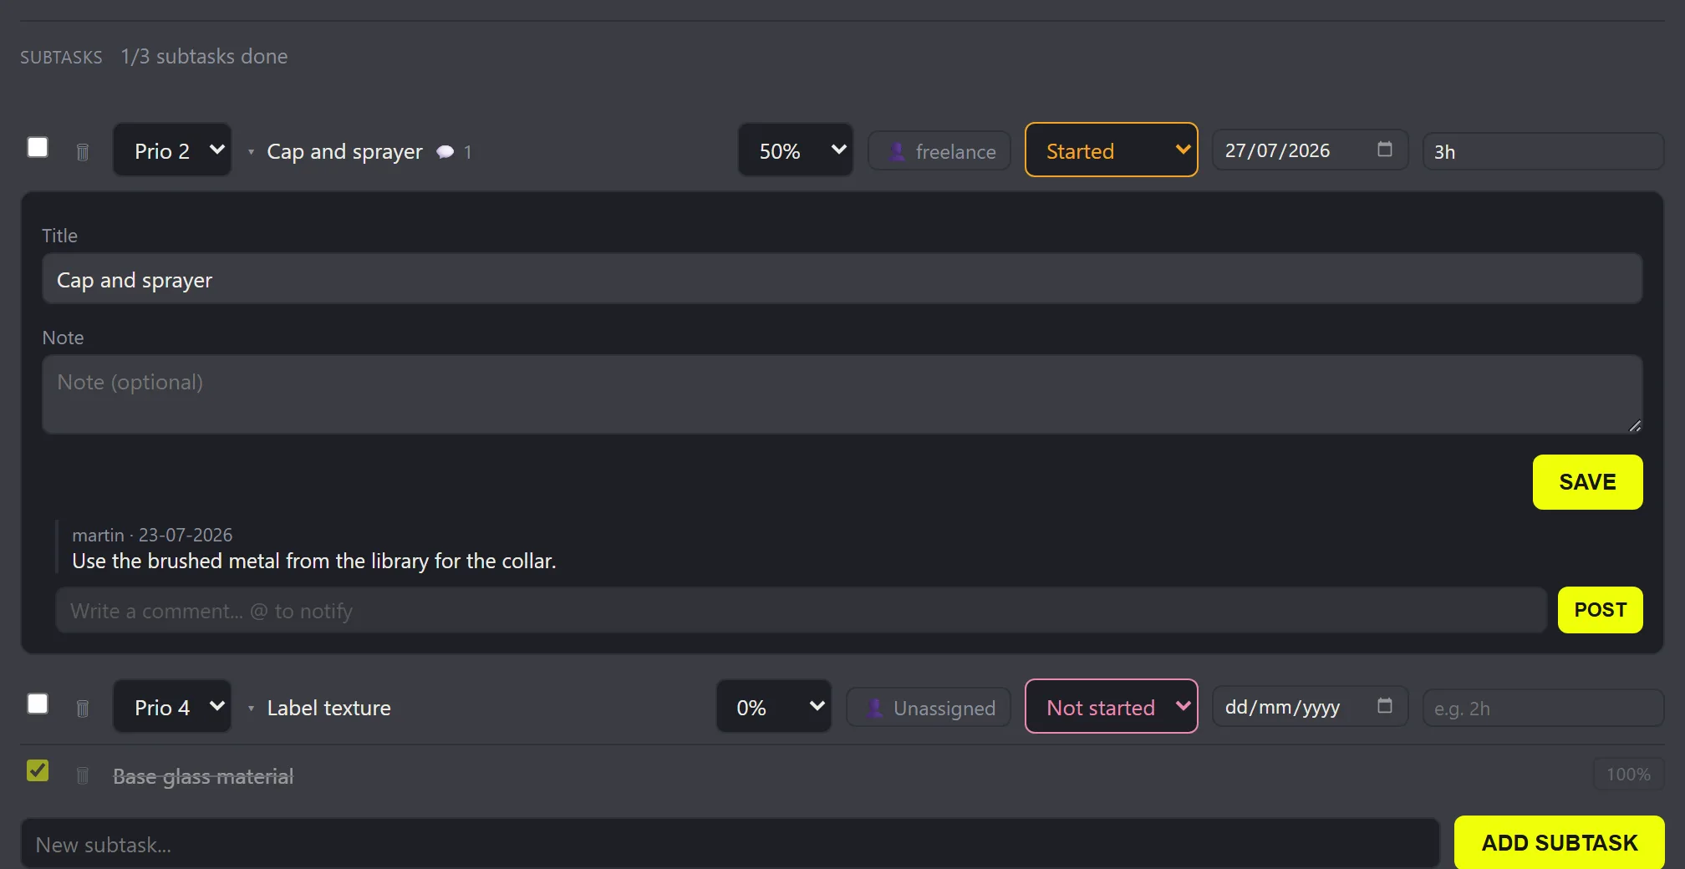Viewport: 1685px width, 869px height.
Task: Open calendar picker for Label texture date
Action: click(x=1385, y=706)
